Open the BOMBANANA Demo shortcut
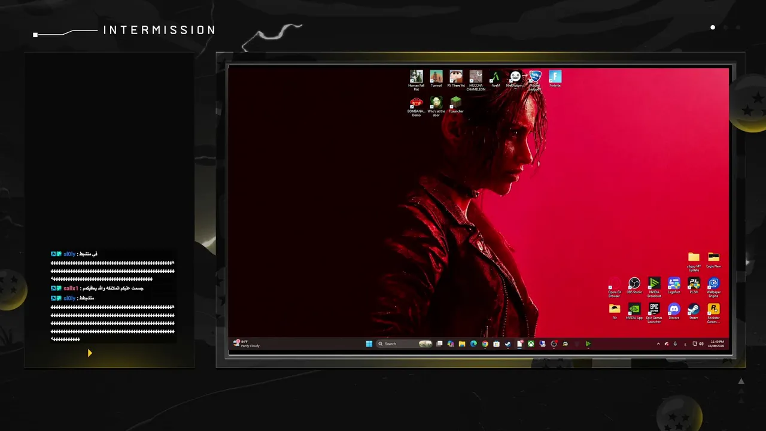Image resolution: width=766 pixels, height=431 pixels. click(416, 107)
